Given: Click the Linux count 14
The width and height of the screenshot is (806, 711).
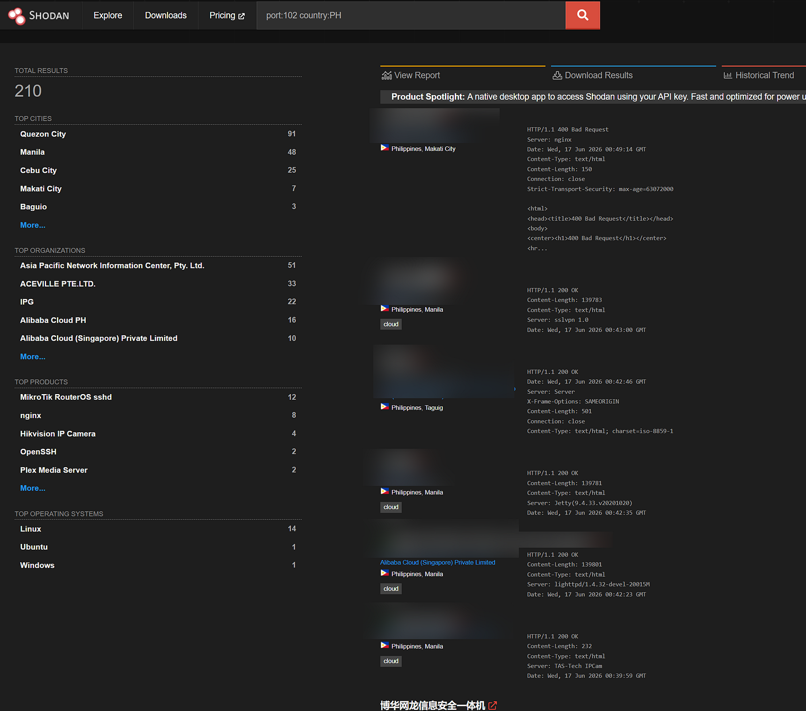Looking at the screenshot, I should [292, 529].
